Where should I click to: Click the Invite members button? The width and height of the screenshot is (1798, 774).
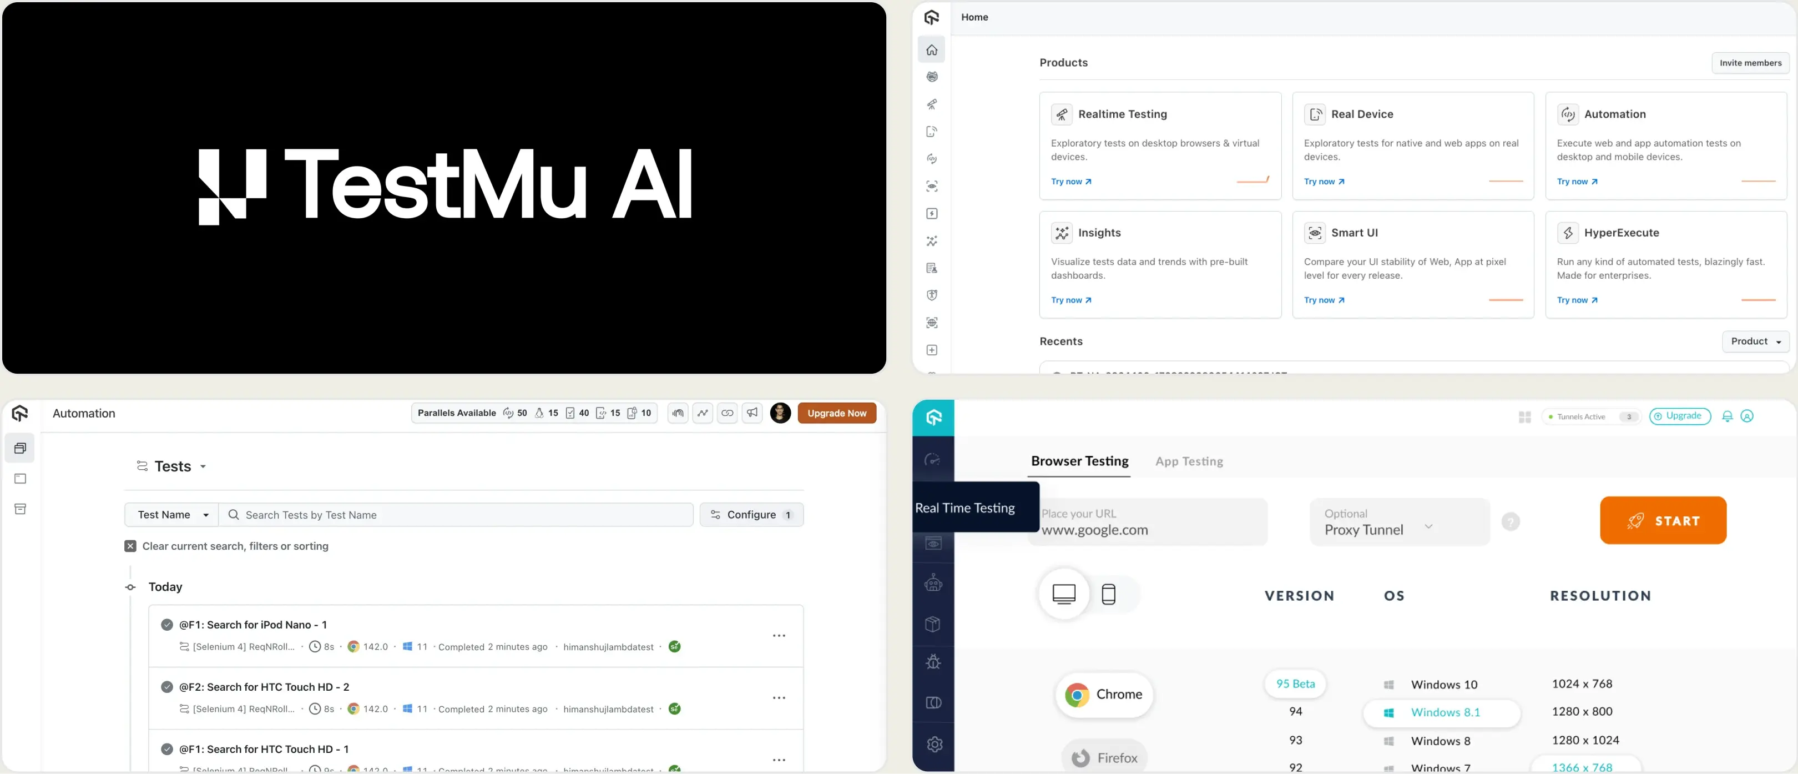coord(1750,63)
